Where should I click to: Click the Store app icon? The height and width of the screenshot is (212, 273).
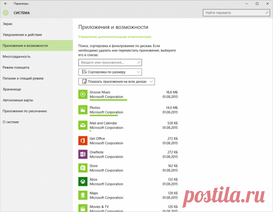tap(83, 168)
